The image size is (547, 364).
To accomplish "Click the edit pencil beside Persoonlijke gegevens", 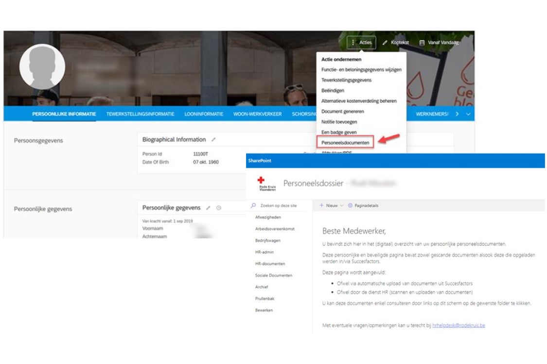I will (208, 208).
